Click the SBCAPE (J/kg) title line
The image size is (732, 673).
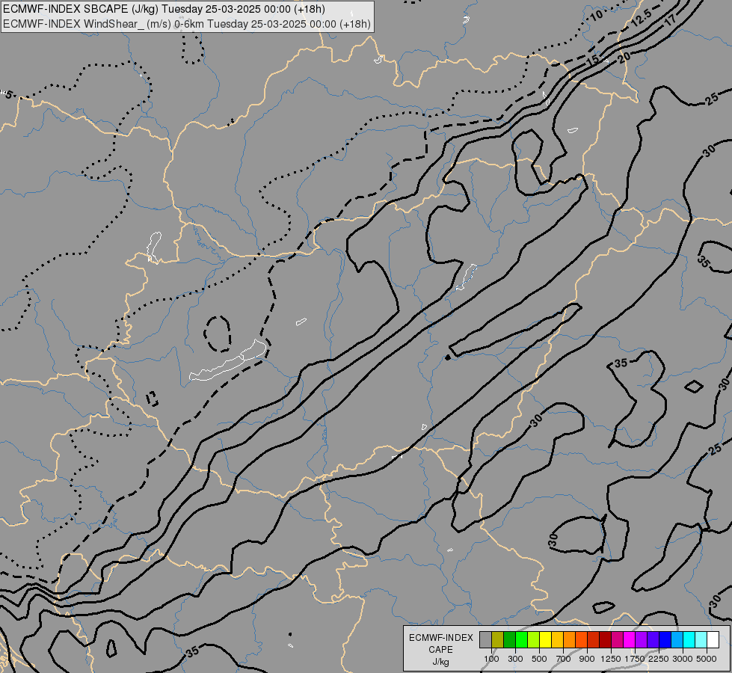164,9
